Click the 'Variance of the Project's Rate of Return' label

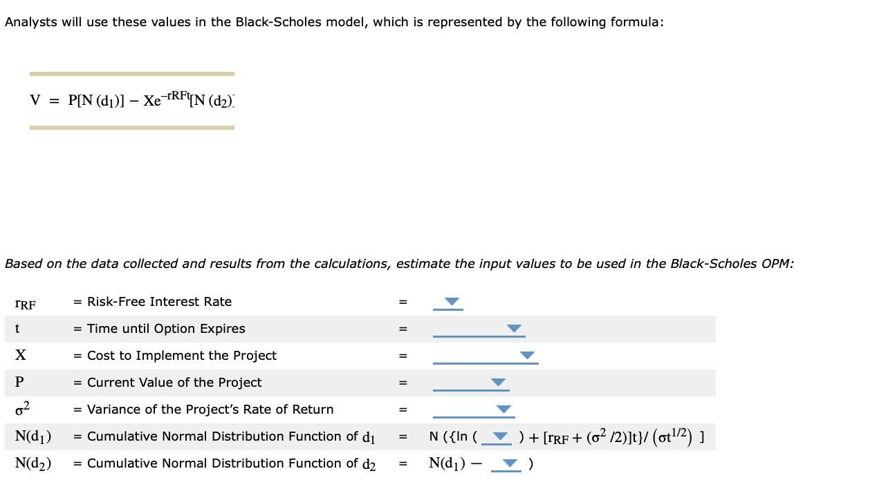point(210,410)
